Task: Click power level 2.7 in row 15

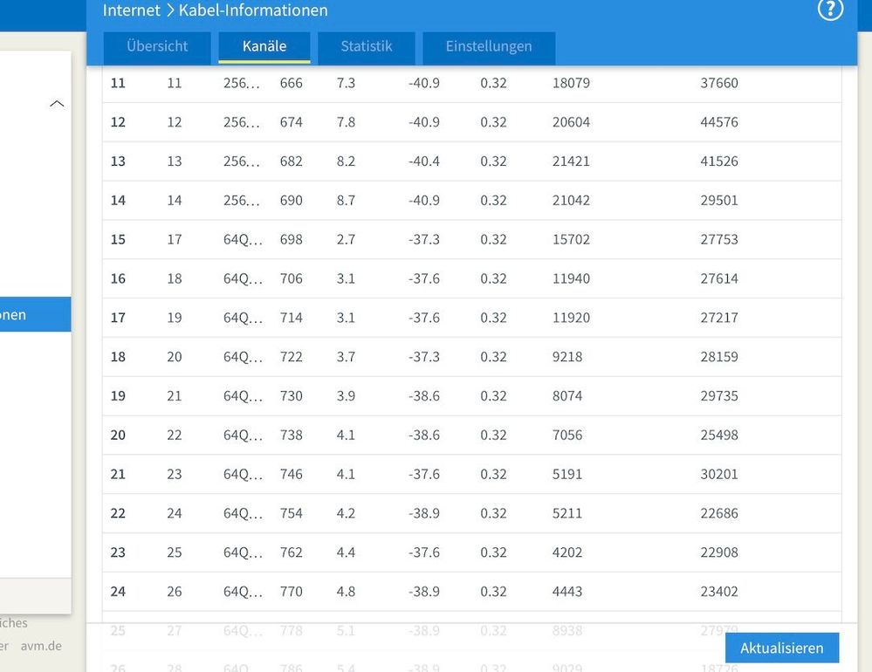Action: 346,239
